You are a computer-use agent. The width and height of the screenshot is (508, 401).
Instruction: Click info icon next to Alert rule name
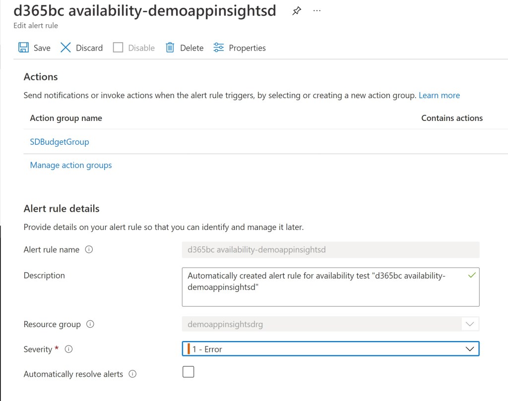(x=89, y=250)
